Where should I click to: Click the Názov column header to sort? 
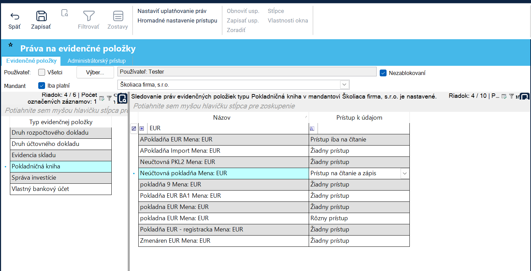(222, 118)
